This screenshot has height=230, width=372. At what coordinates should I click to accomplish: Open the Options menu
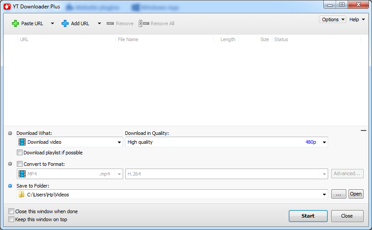pyautogui.click(x=333, y=19)
